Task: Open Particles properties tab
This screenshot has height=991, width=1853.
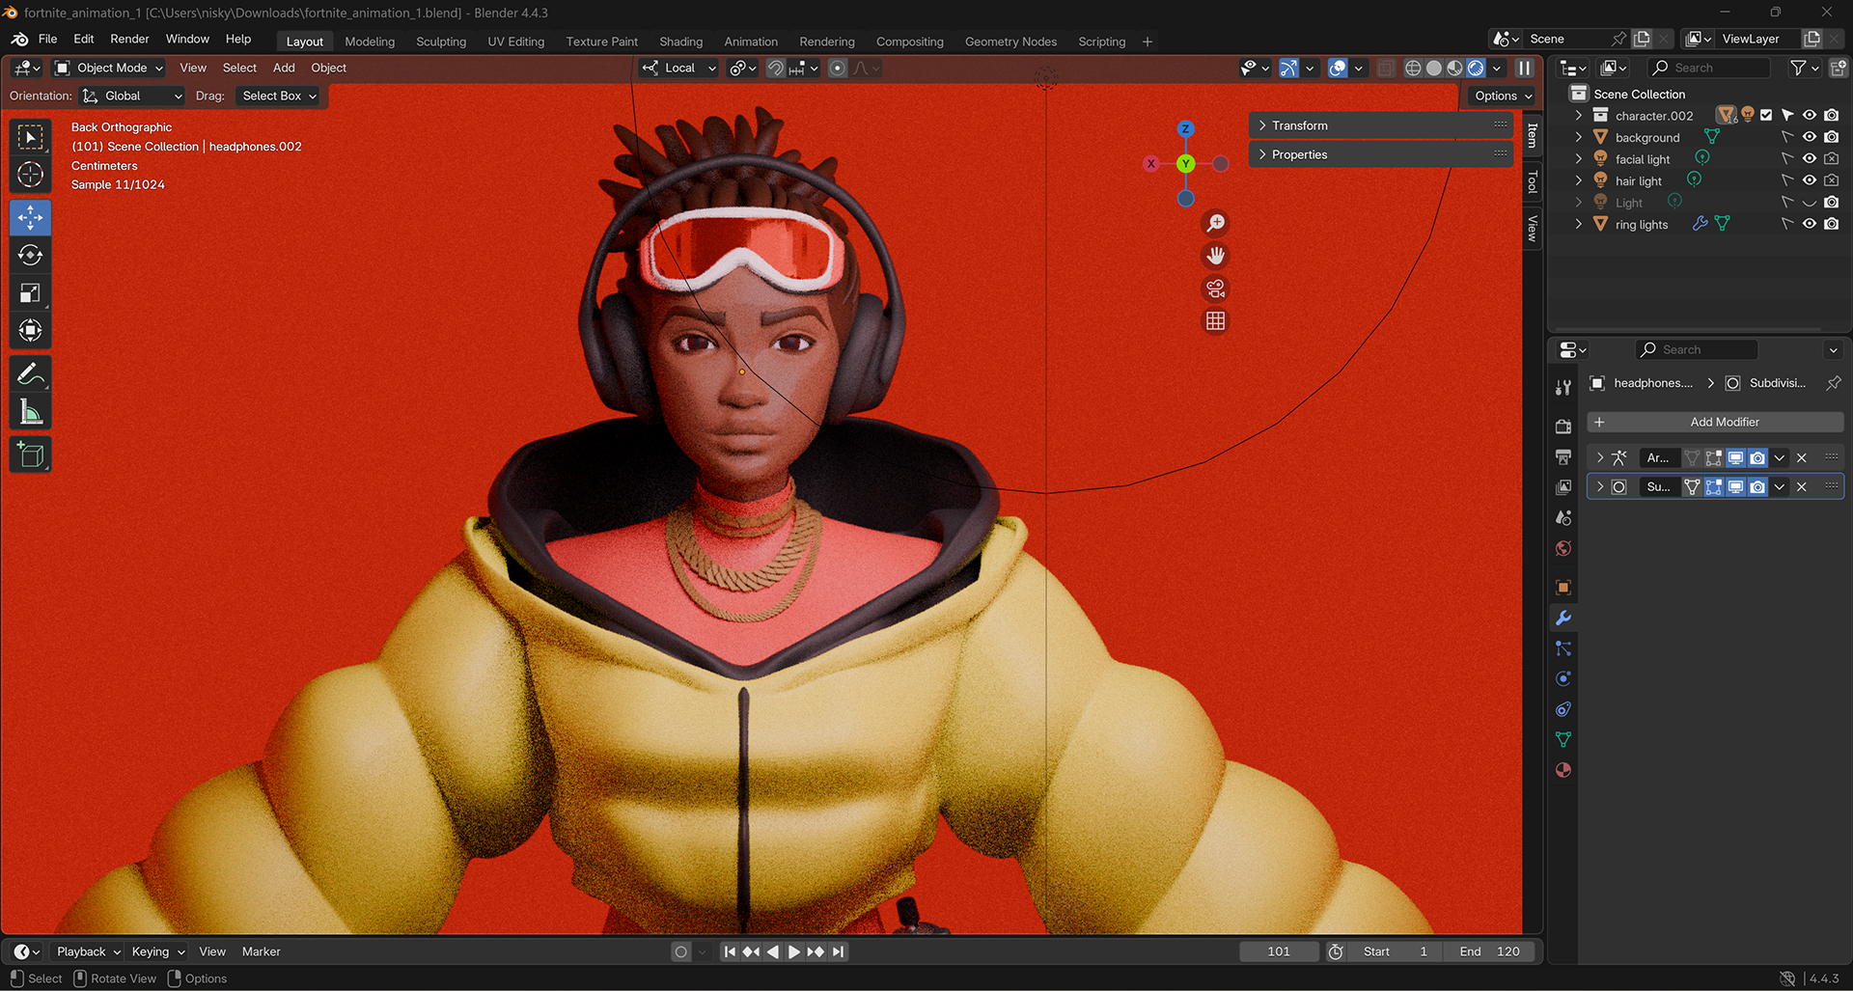Action: (1563, 648)
